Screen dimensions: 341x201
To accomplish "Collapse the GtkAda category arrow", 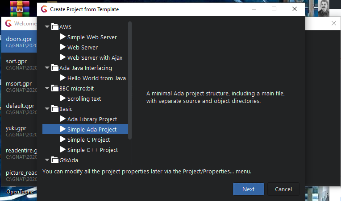I will (47, 160).
